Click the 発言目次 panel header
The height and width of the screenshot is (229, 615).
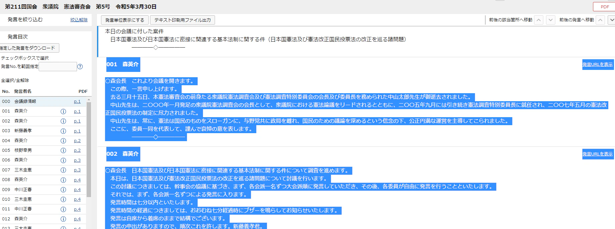click(x=18, y=37)
